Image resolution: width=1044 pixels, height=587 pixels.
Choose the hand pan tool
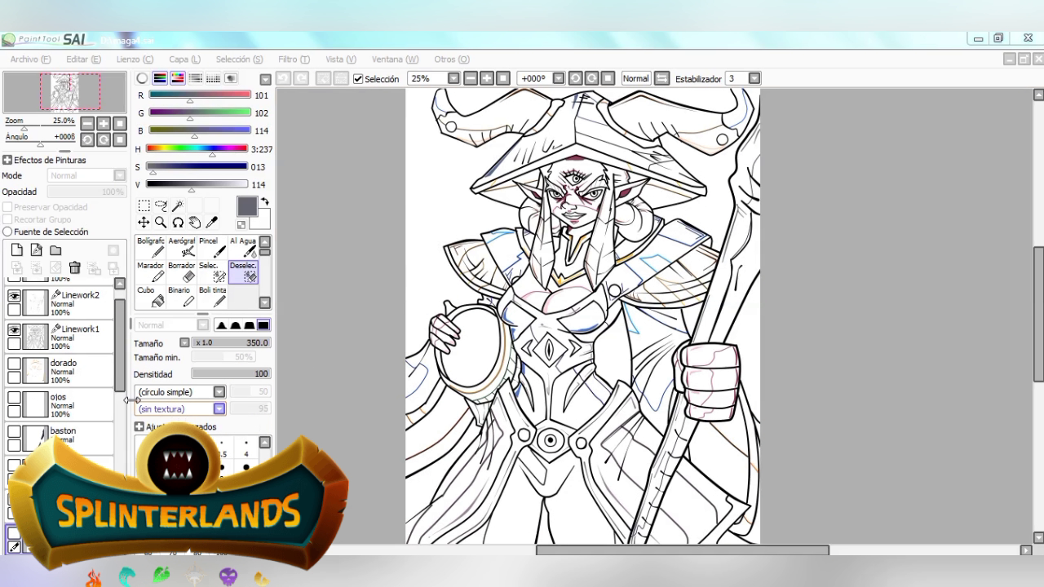coord(195,223)
